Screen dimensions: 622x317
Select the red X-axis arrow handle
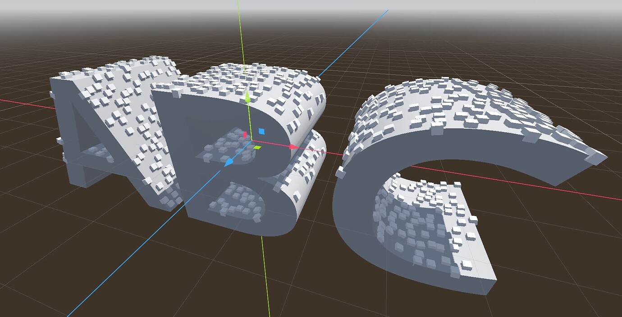(x=292, y=147)
